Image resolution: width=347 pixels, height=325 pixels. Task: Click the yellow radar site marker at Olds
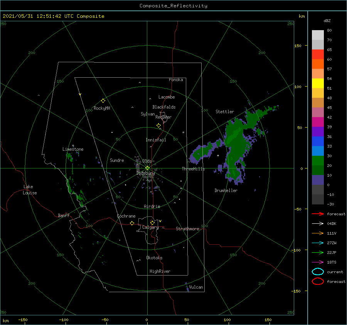coord(147,168)
